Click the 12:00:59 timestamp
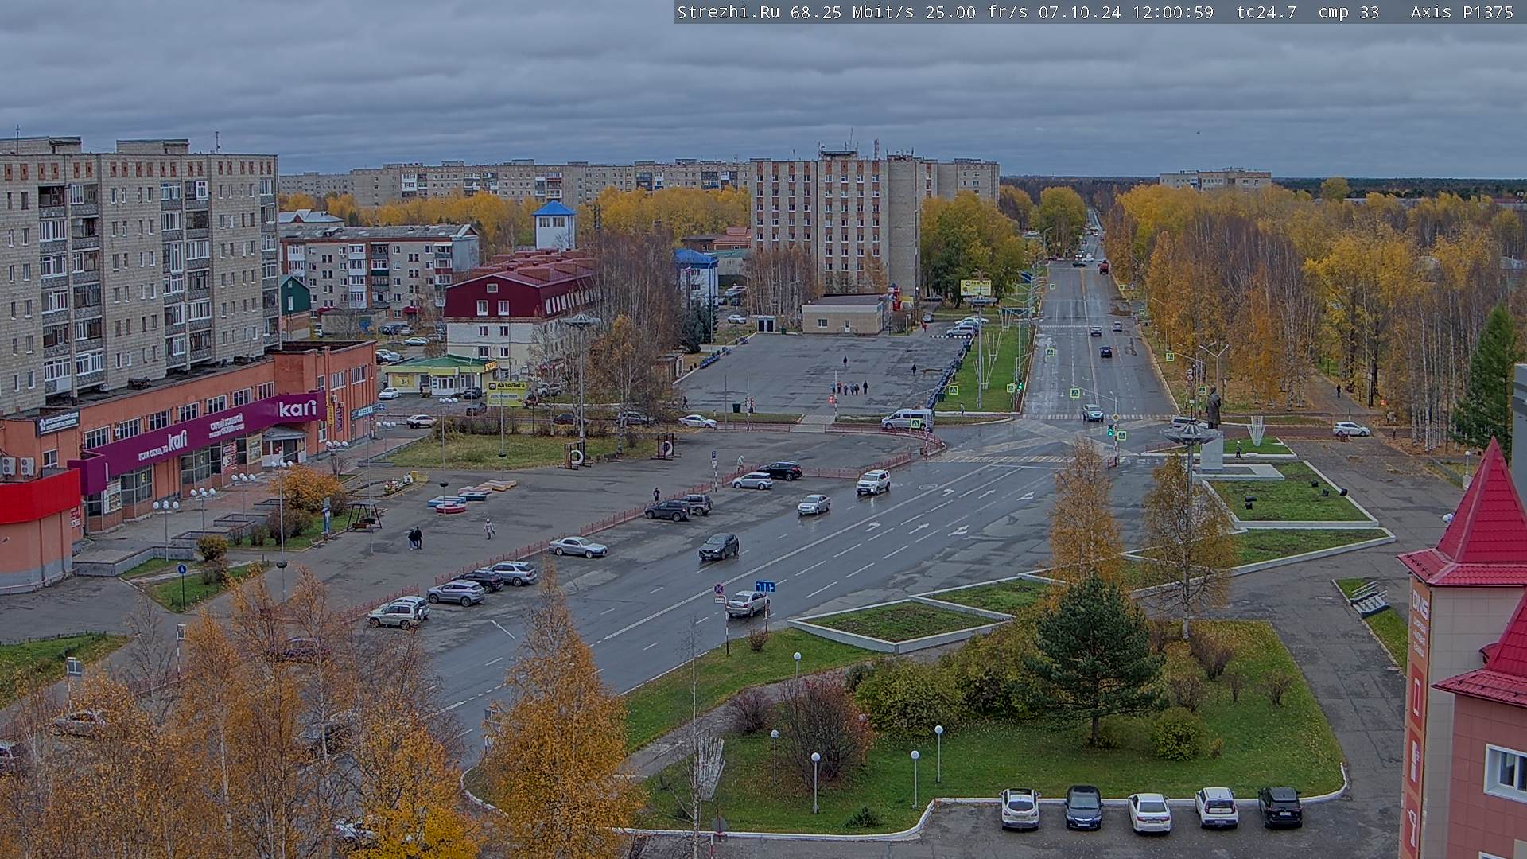The height and width of the screenshot is (859, 1527). (x=1173, y=12)
